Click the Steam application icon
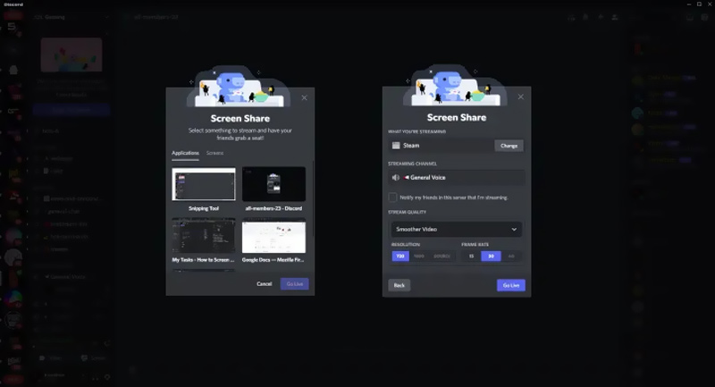 click(396, 145)
